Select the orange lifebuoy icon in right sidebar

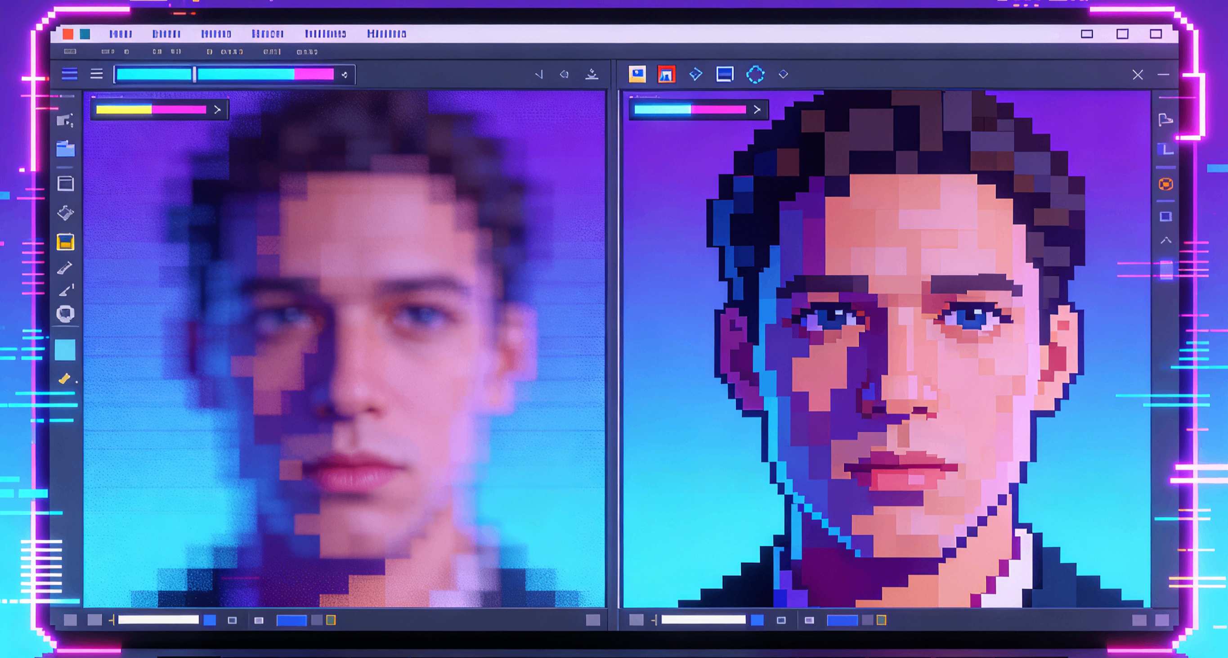pos(1165,184)
